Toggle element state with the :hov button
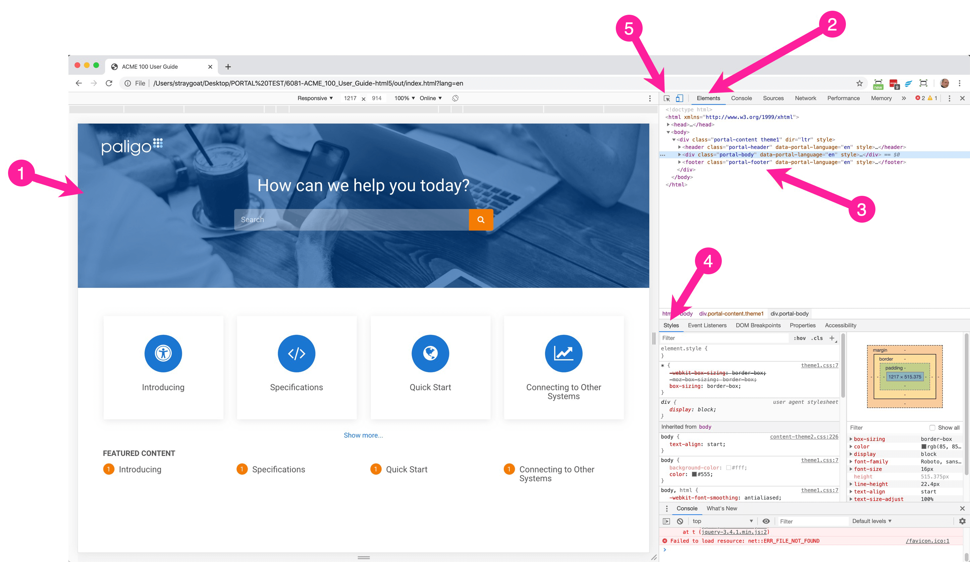The width and height of the screenshot is (970, 562). click(800, 338)
